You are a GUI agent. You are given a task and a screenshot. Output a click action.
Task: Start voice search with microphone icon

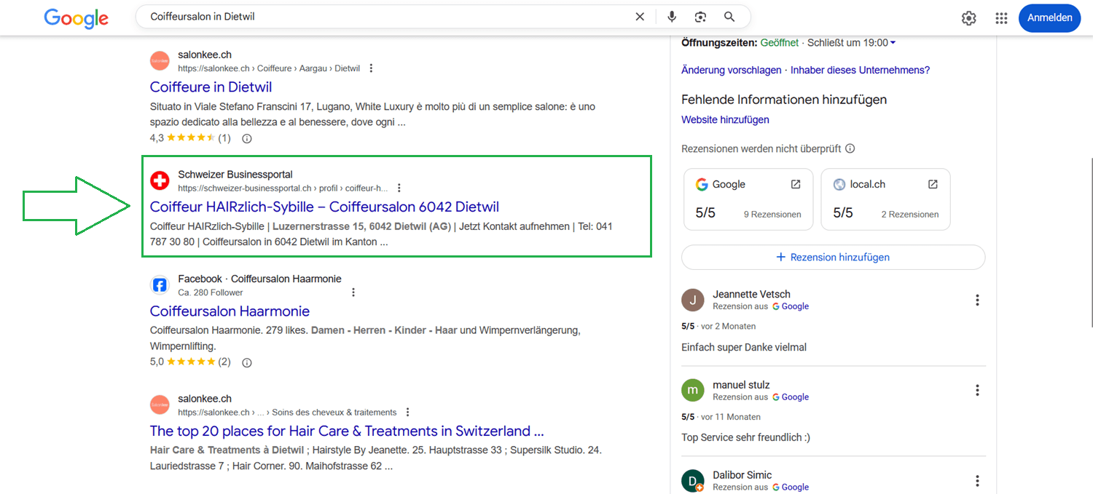672,17
